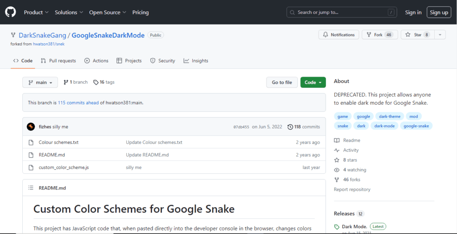Click the google topic tag
The image size is (457, 234).
(x=363, y=116)
